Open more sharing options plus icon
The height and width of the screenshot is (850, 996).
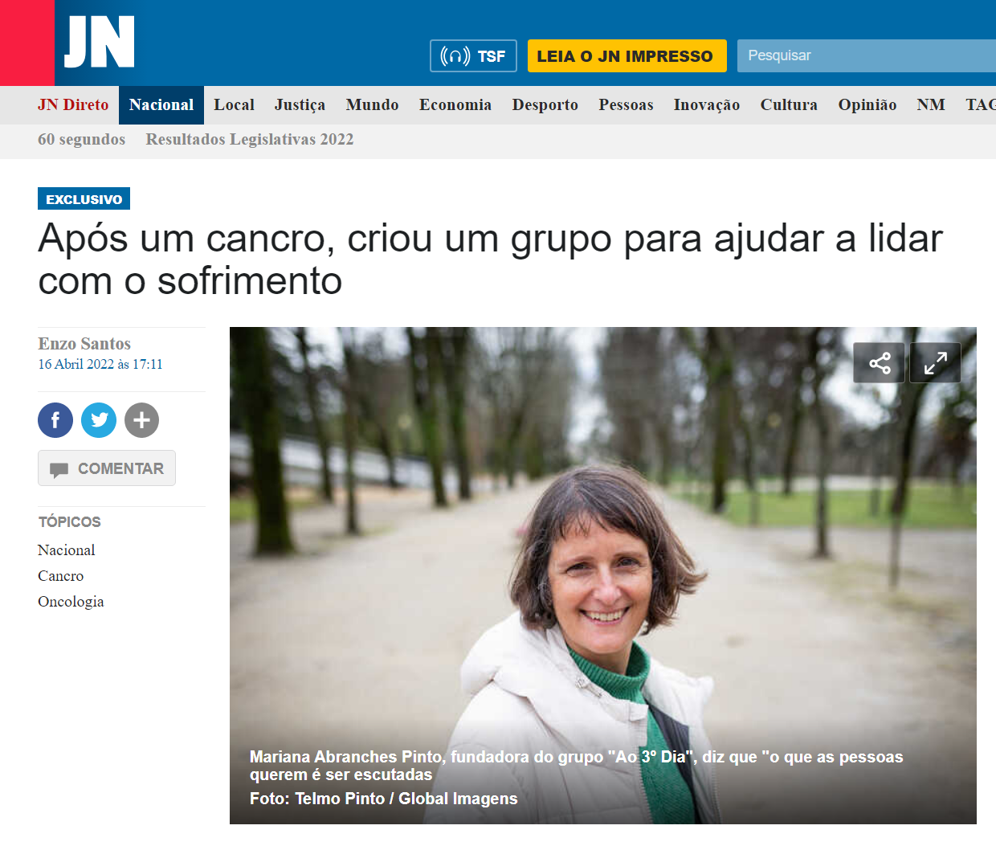click(x=141, y=420)
